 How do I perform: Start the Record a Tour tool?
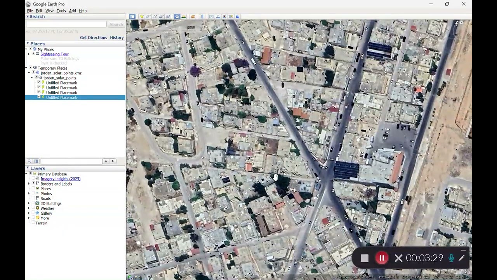[x=168, y=17]
